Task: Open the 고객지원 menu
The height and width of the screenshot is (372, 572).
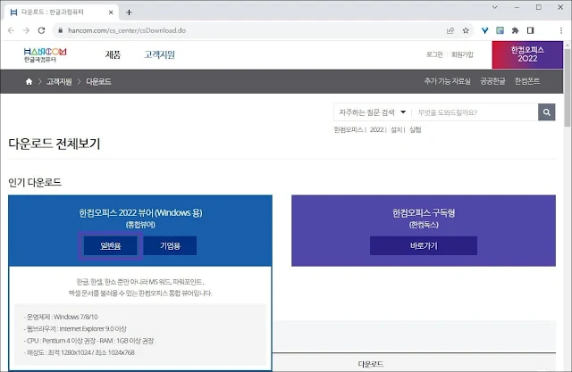Action: [x=159, y=54]
